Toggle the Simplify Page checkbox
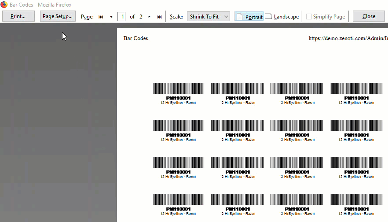388x222 pixels. click(309, 17)
